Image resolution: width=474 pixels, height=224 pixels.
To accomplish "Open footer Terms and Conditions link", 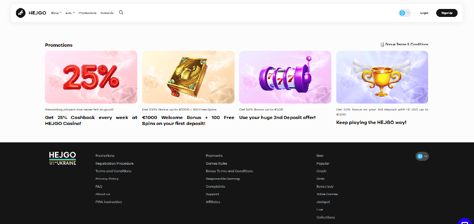I will [113, 171].
